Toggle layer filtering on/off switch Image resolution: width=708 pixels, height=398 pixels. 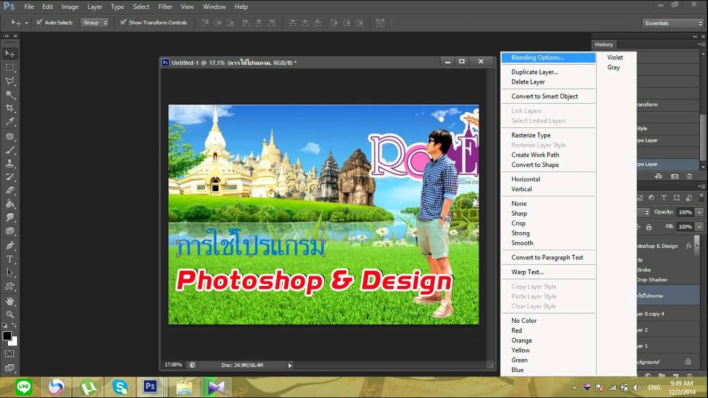701,198
